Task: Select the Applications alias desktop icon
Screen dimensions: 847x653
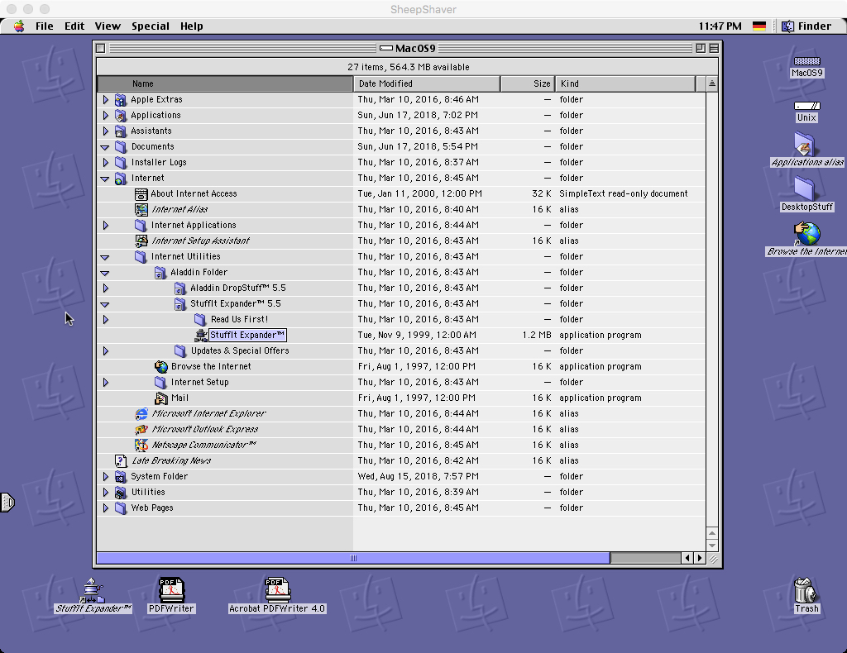Action: (804, 145)
